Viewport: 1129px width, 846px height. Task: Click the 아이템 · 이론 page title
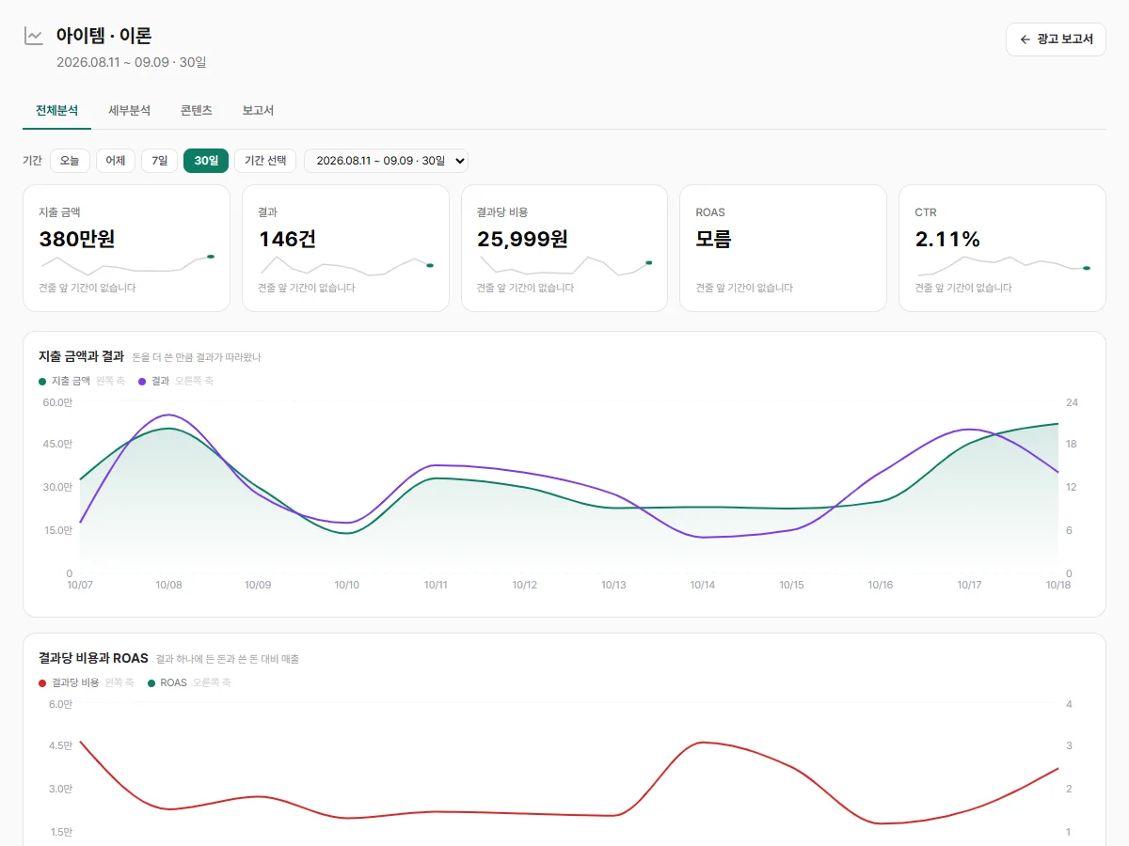tap(103, 36)
